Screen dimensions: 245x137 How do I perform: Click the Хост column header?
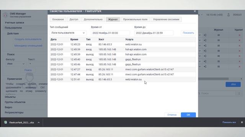click(x=101, y=40)
